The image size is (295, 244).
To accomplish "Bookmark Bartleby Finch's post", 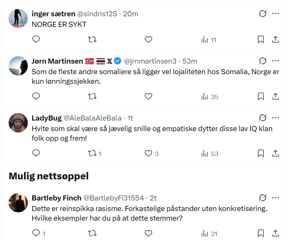I will (261, 233).
